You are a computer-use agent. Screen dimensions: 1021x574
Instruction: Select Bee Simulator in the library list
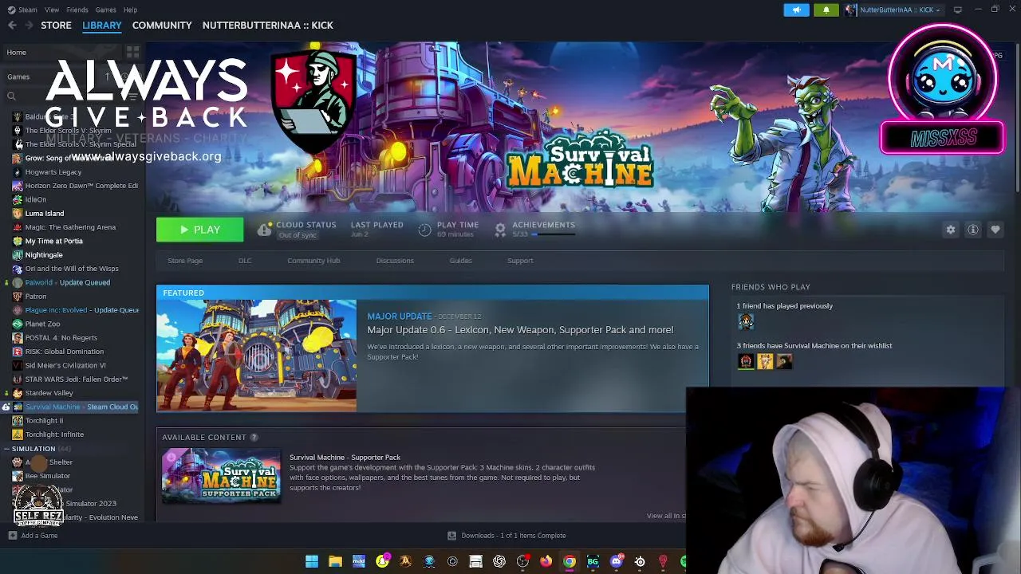pyautogui.click(x=47, y=476)
